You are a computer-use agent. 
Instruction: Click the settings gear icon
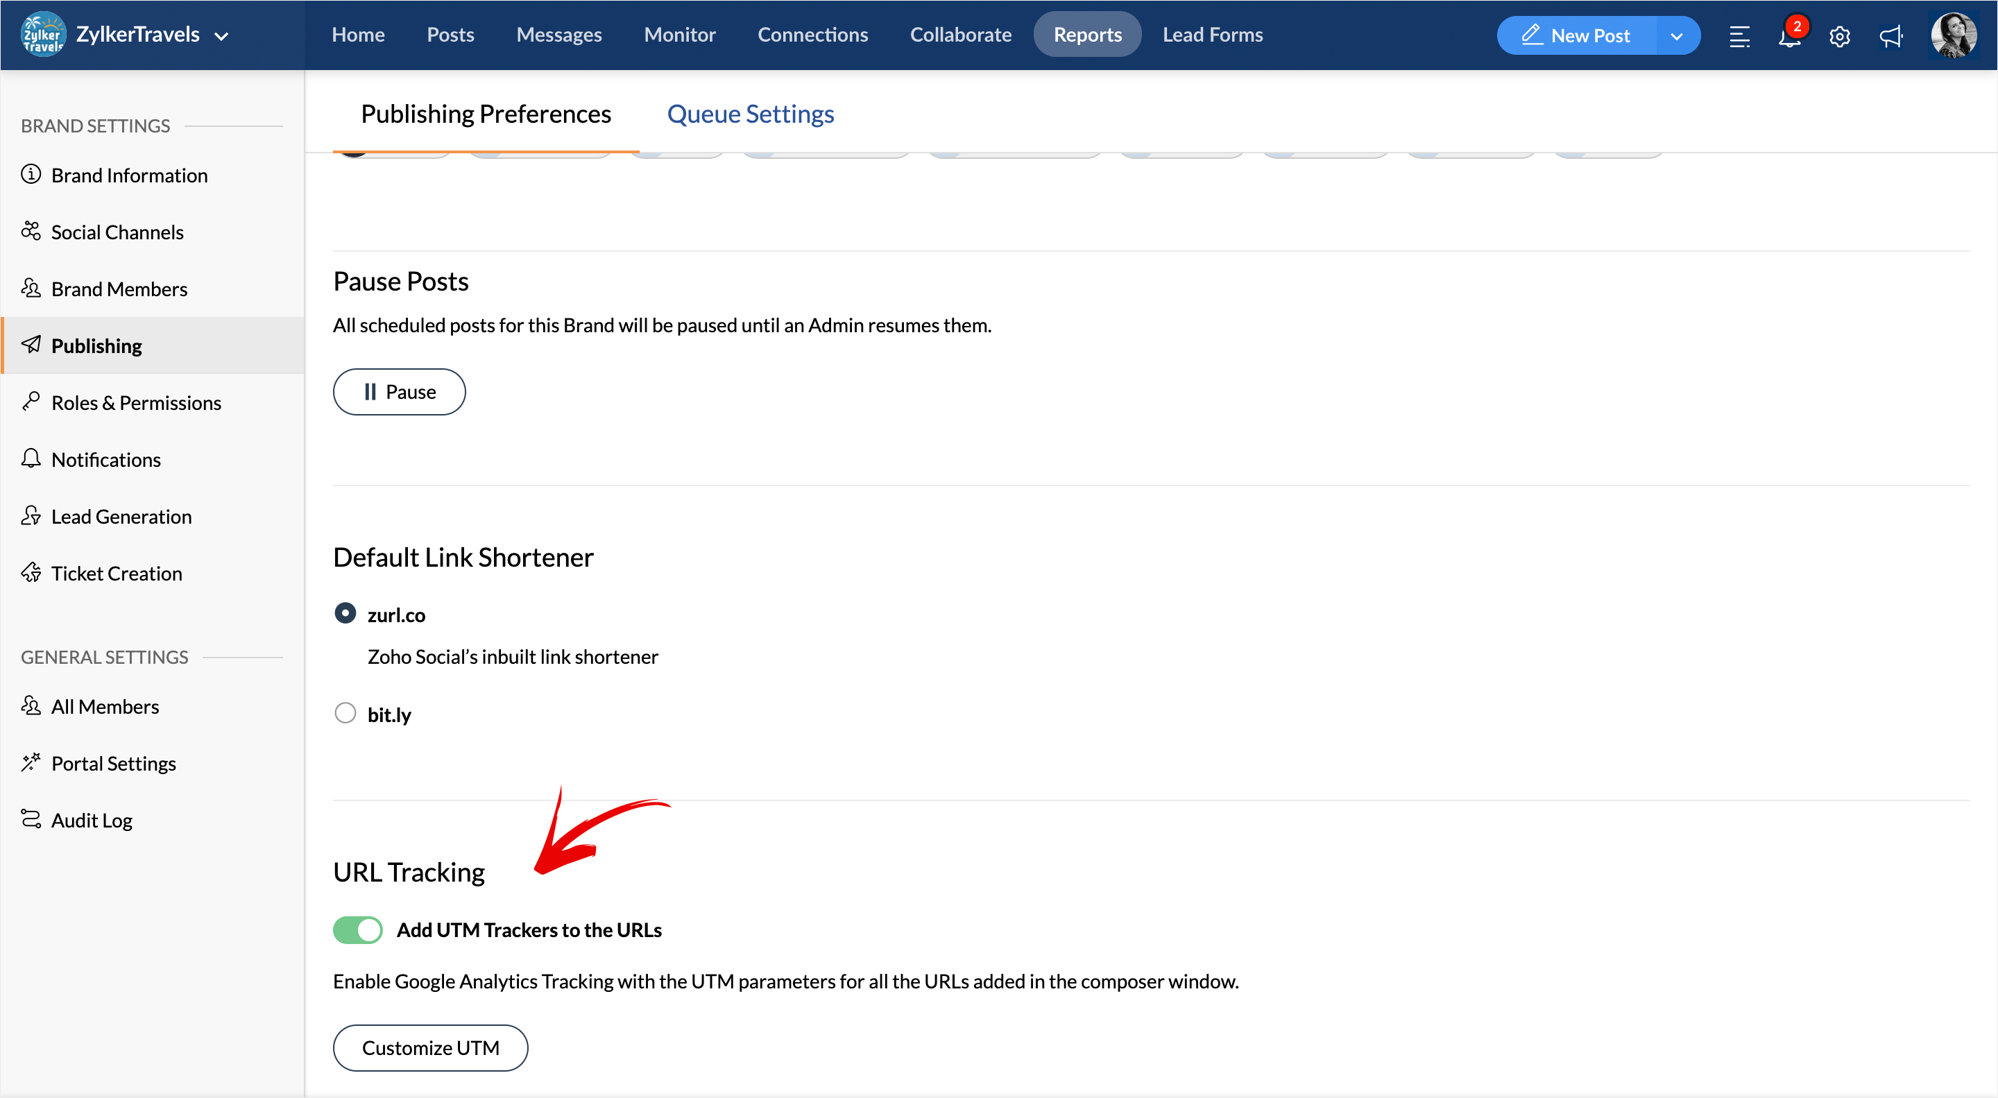(1839, 35)
